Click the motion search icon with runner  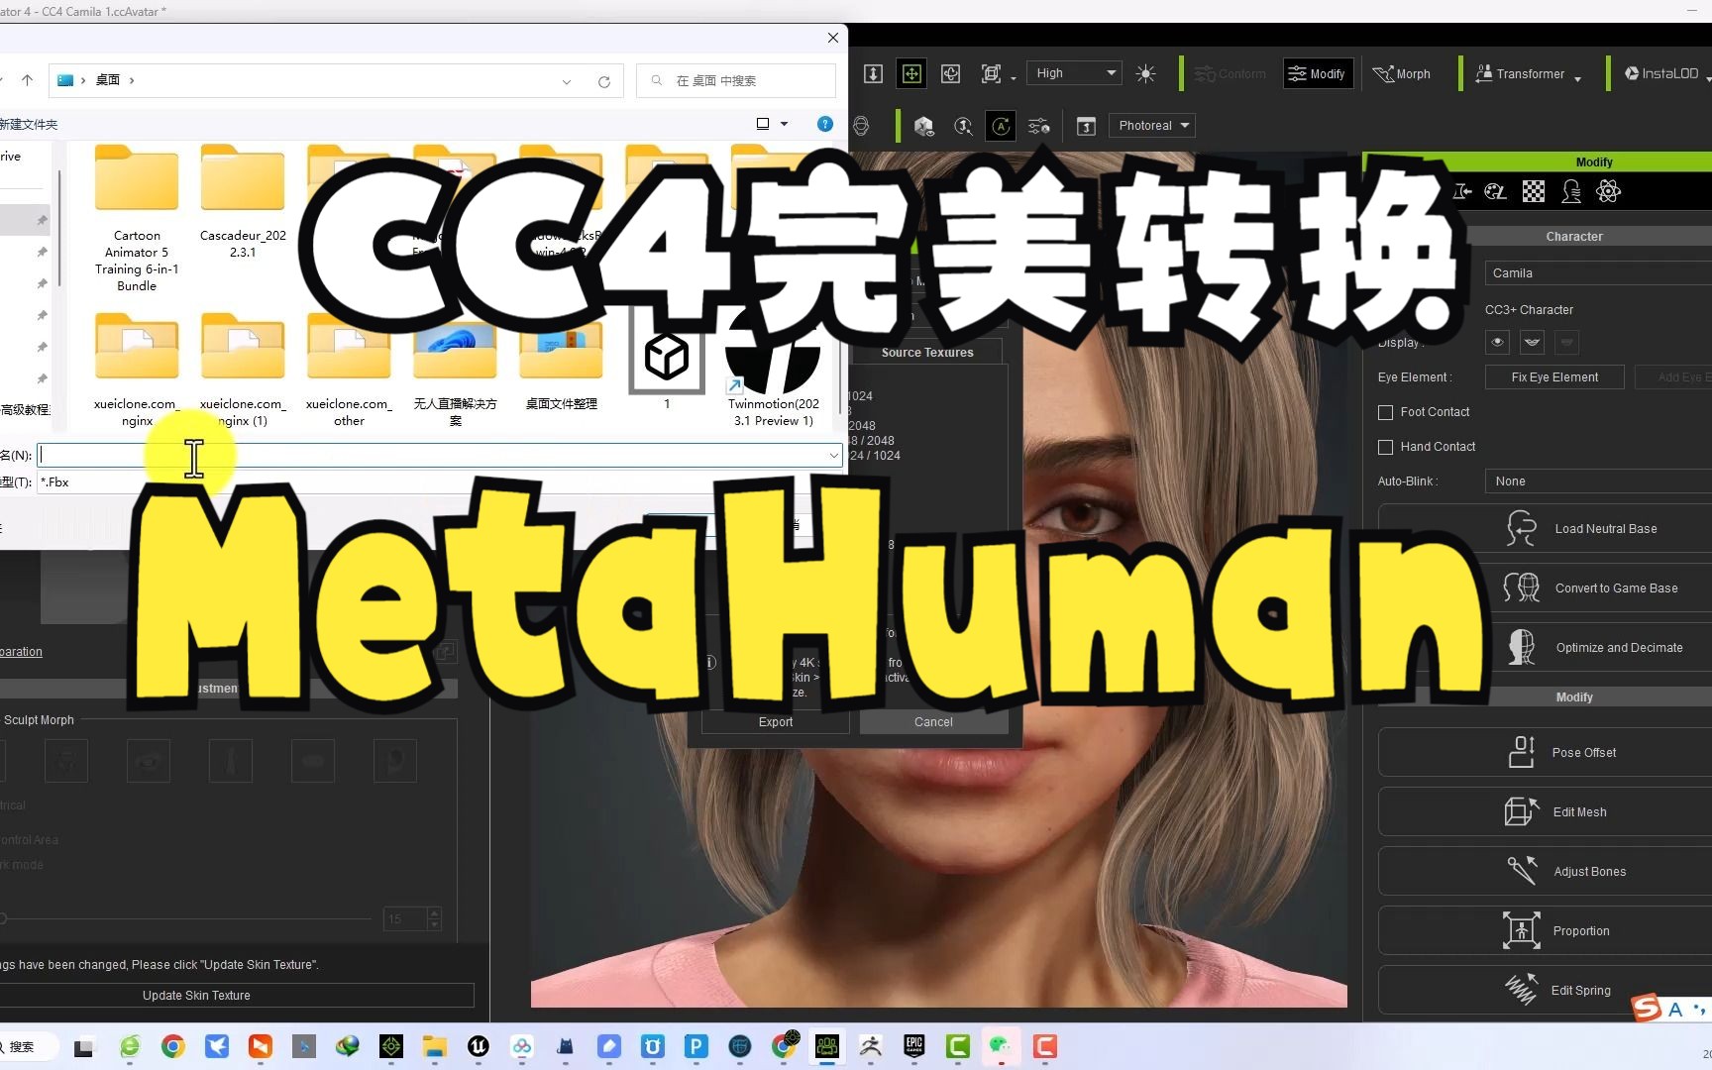[x=963, y=126]
